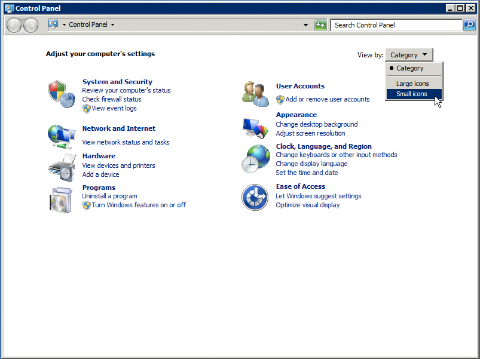This screenshot has width=480, height=359.
Task: Open the Hardware heading link
Action: pos(99,156)
